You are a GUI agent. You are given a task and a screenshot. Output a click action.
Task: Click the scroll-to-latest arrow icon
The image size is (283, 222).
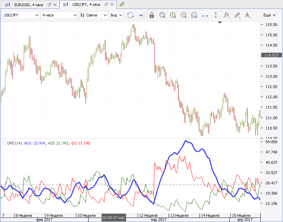[x=141, y=15]
